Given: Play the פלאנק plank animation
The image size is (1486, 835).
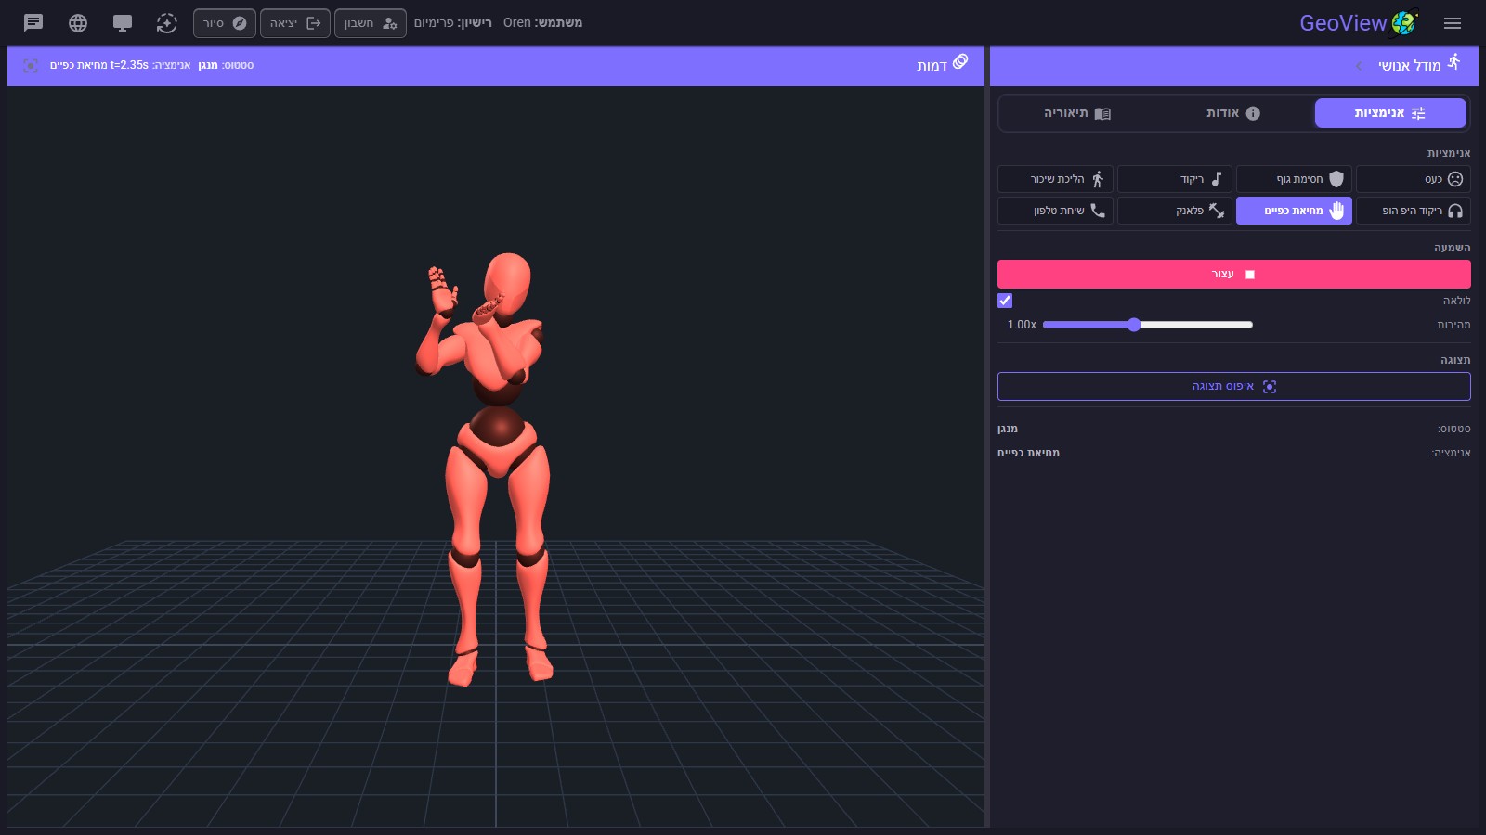Looking at the screenshot, I should pos(1175,211).
